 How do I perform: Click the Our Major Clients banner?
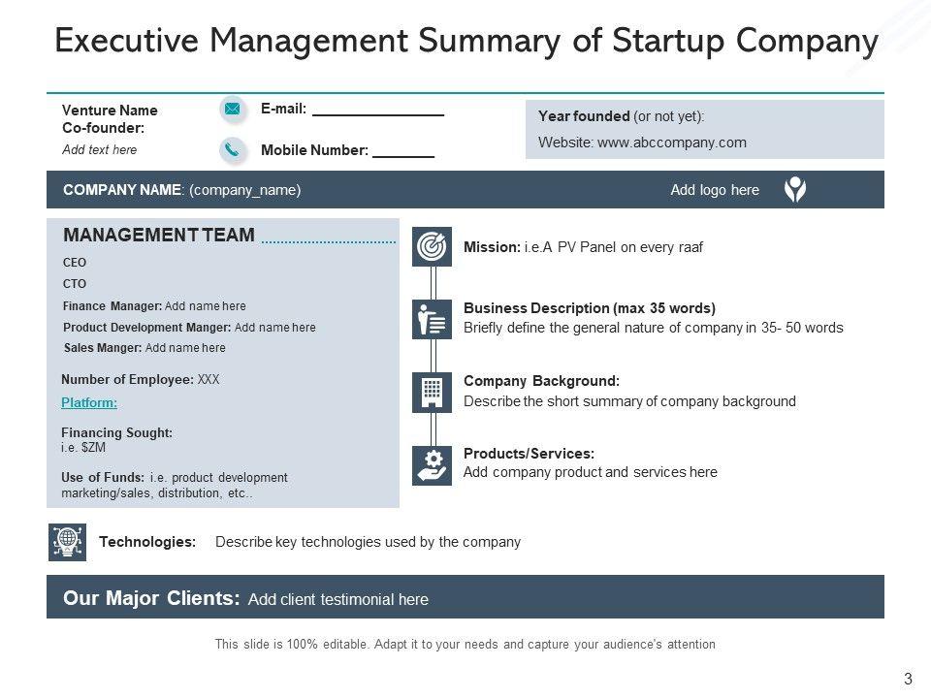pos(465,598)
